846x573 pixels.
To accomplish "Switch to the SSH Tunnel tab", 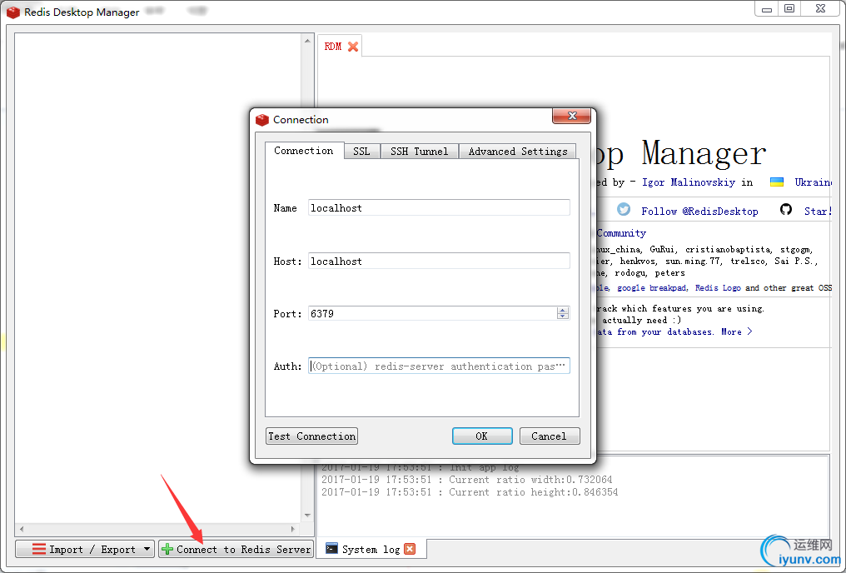I will pyautogui.click(x=419, y=152).
